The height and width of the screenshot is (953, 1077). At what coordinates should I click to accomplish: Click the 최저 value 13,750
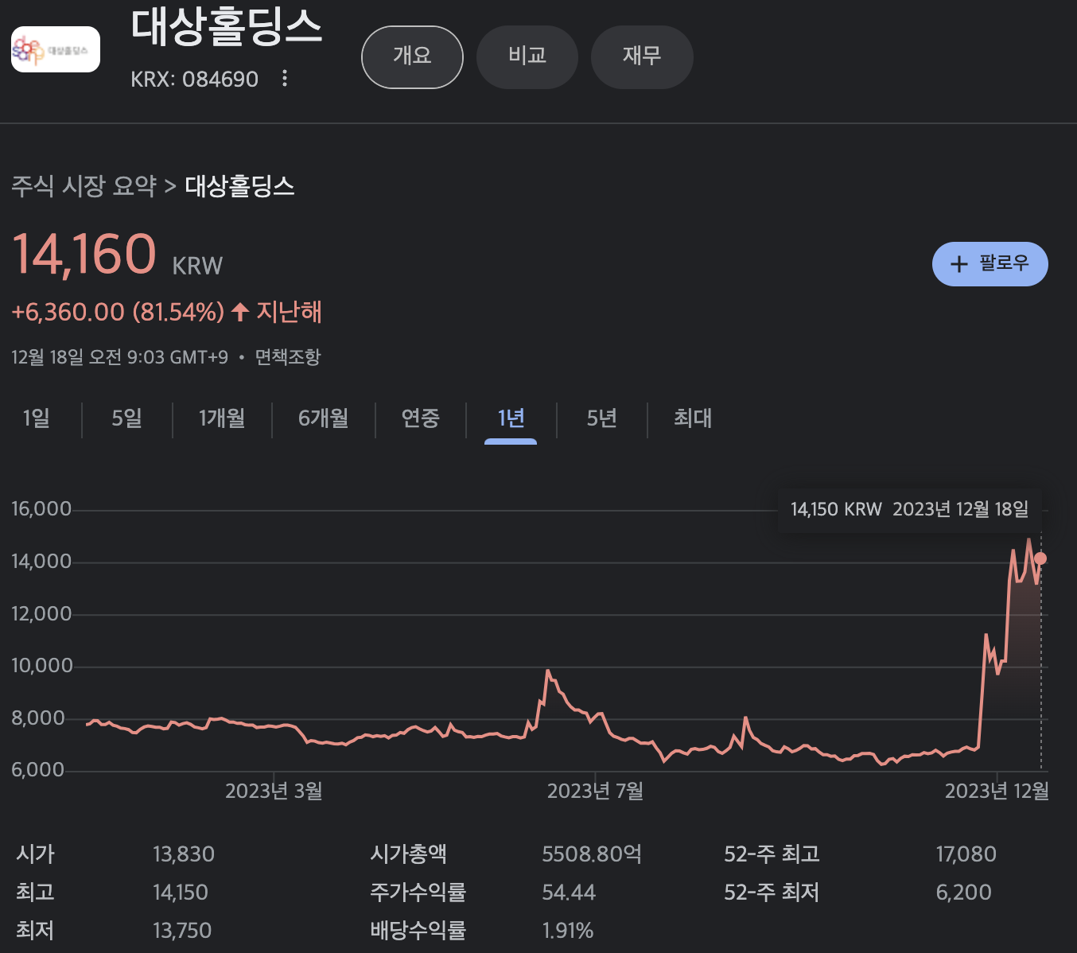click(182, 931)
